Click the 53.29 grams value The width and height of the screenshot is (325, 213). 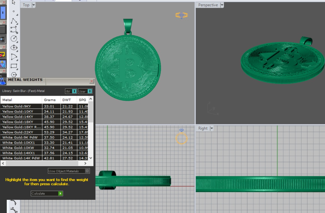click(49, 132)
